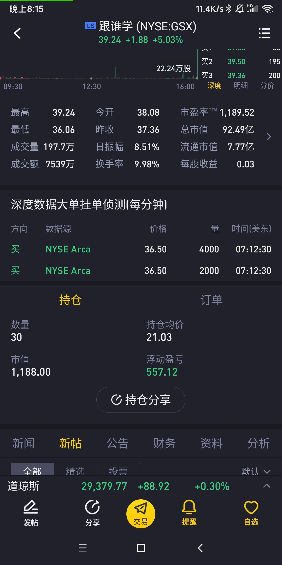Switch to the 订单 orders tab
This screenshot has height=565, width=282.
tap(211, 300)
